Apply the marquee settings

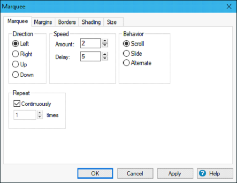(x=175, y=174)
